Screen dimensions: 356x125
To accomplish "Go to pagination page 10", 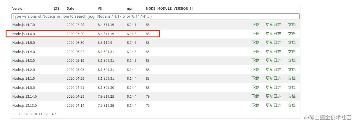I will click(35, 114).
